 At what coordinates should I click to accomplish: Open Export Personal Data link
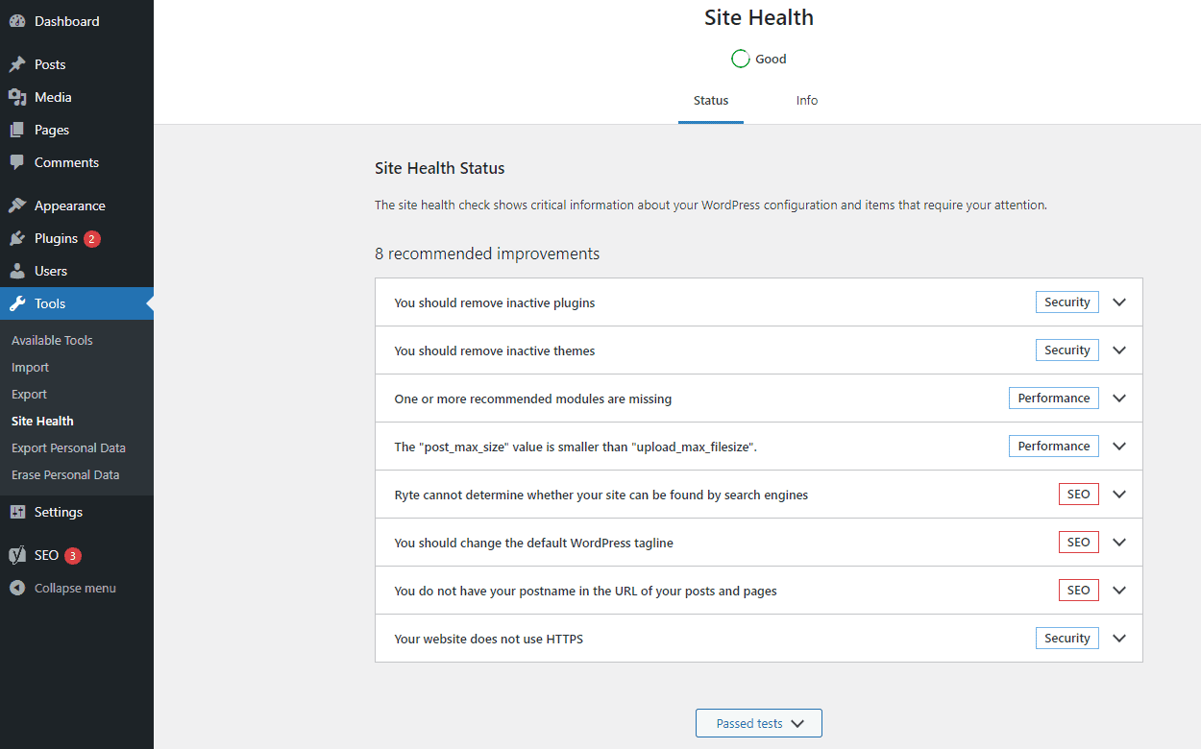pyautogui.click(x=68, y=447)
